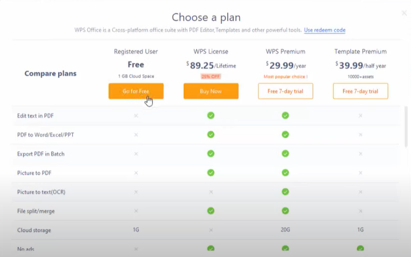The width and height of the screenshot is (411, 257).
Task: Click the 25% OFF discount badge
Action: click(x=211, y=76)
